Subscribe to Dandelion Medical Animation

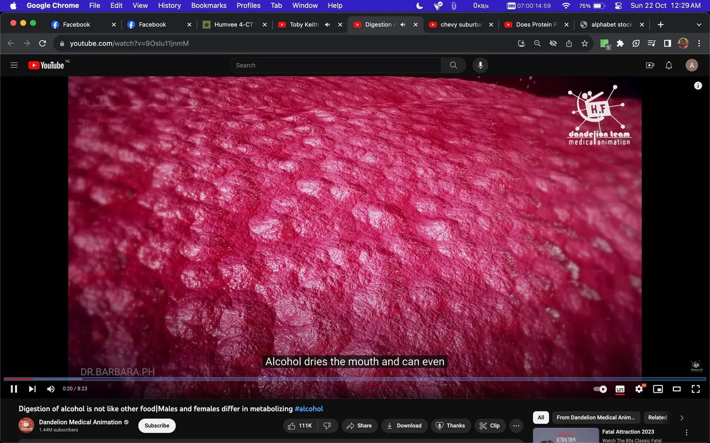(156, 425)
